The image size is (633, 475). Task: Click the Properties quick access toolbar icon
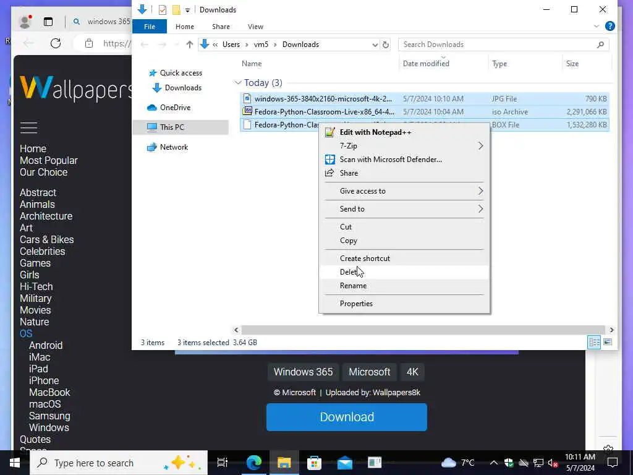(163, 10)
